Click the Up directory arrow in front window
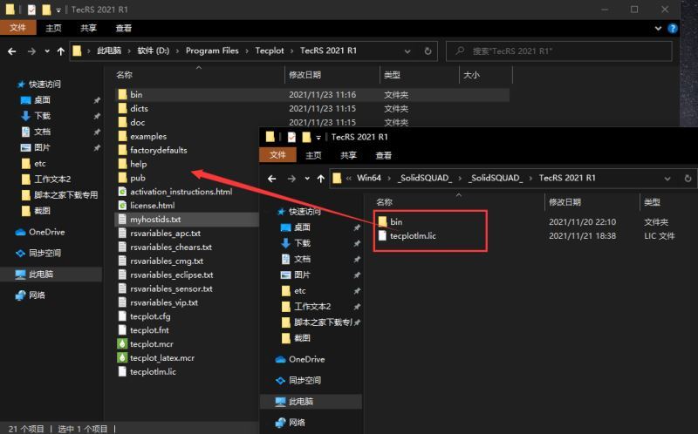The image size is (698, 434). 320,179
